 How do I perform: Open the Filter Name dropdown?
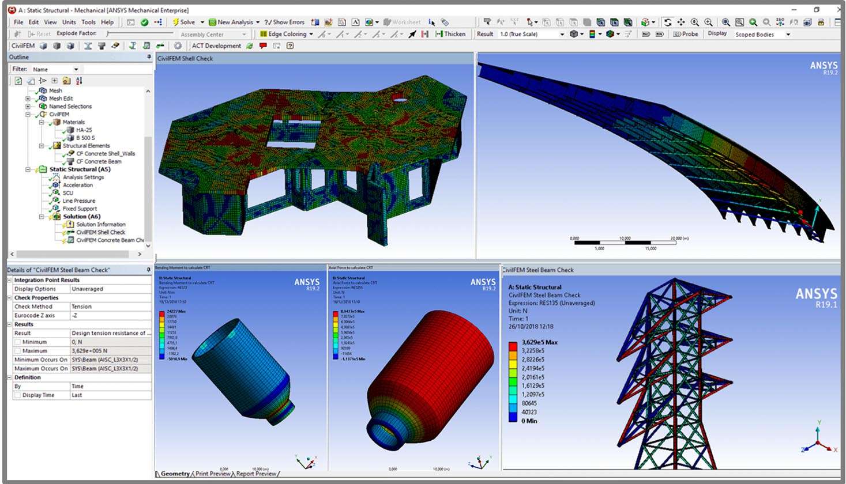(76, 69)
